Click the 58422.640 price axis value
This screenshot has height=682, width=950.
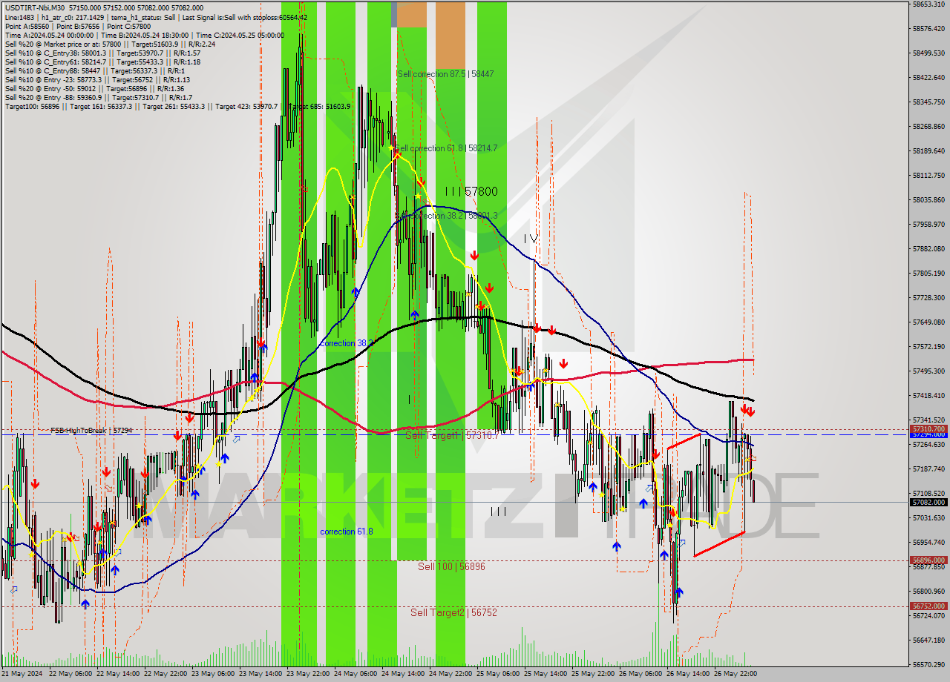(x=928, y=77)
